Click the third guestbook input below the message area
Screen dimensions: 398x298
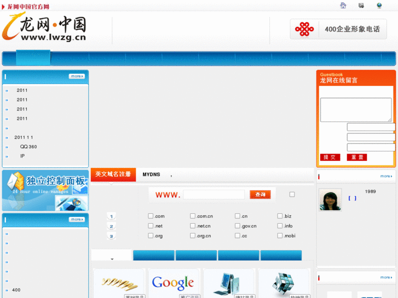click(x=371, y=147)
